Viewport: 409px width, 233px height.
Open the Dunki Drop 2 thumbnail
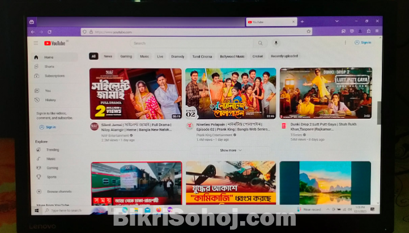[x=326, y=93]
